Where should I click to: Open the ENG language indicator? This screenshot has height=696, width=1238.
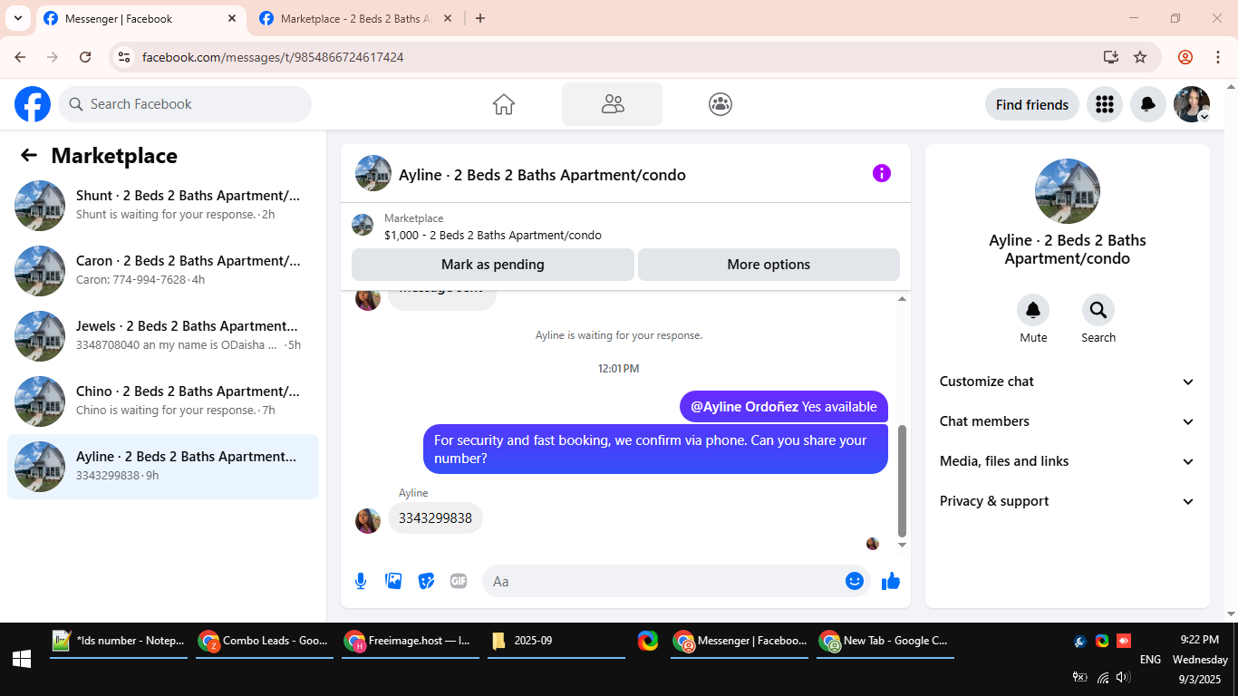click(1150, 660)
